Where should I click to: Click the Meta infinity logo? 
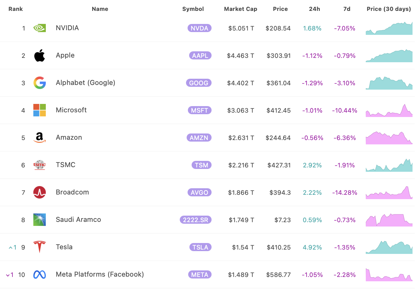tap(40, 274)
